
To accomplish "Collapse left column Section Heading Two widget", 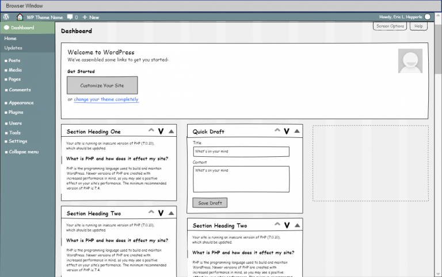I will (172, 213).
